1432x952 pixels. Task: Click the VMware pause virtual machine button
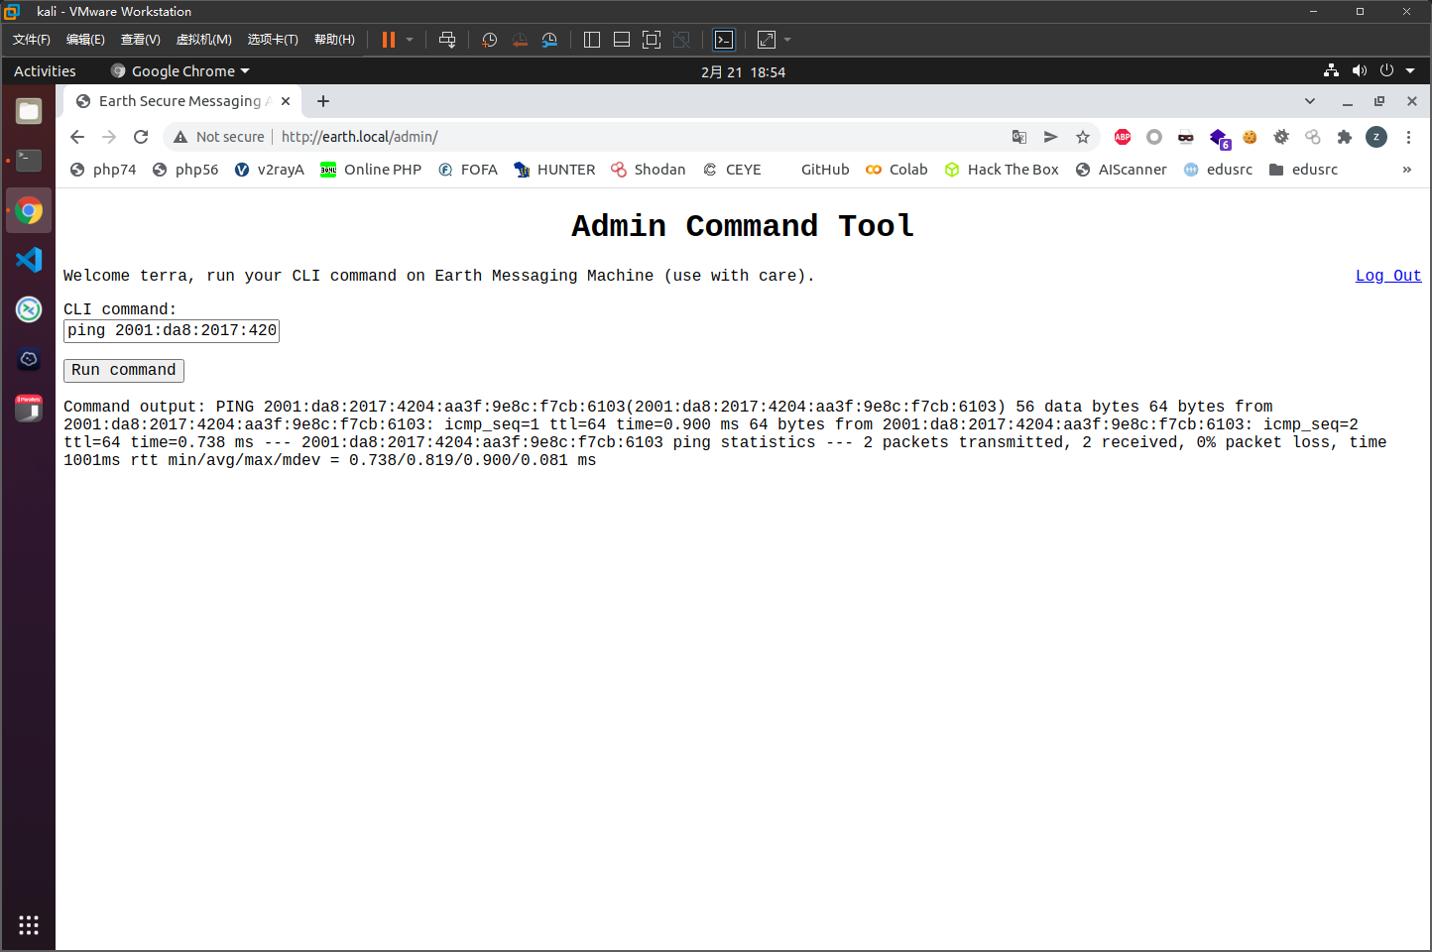(389, 40)
